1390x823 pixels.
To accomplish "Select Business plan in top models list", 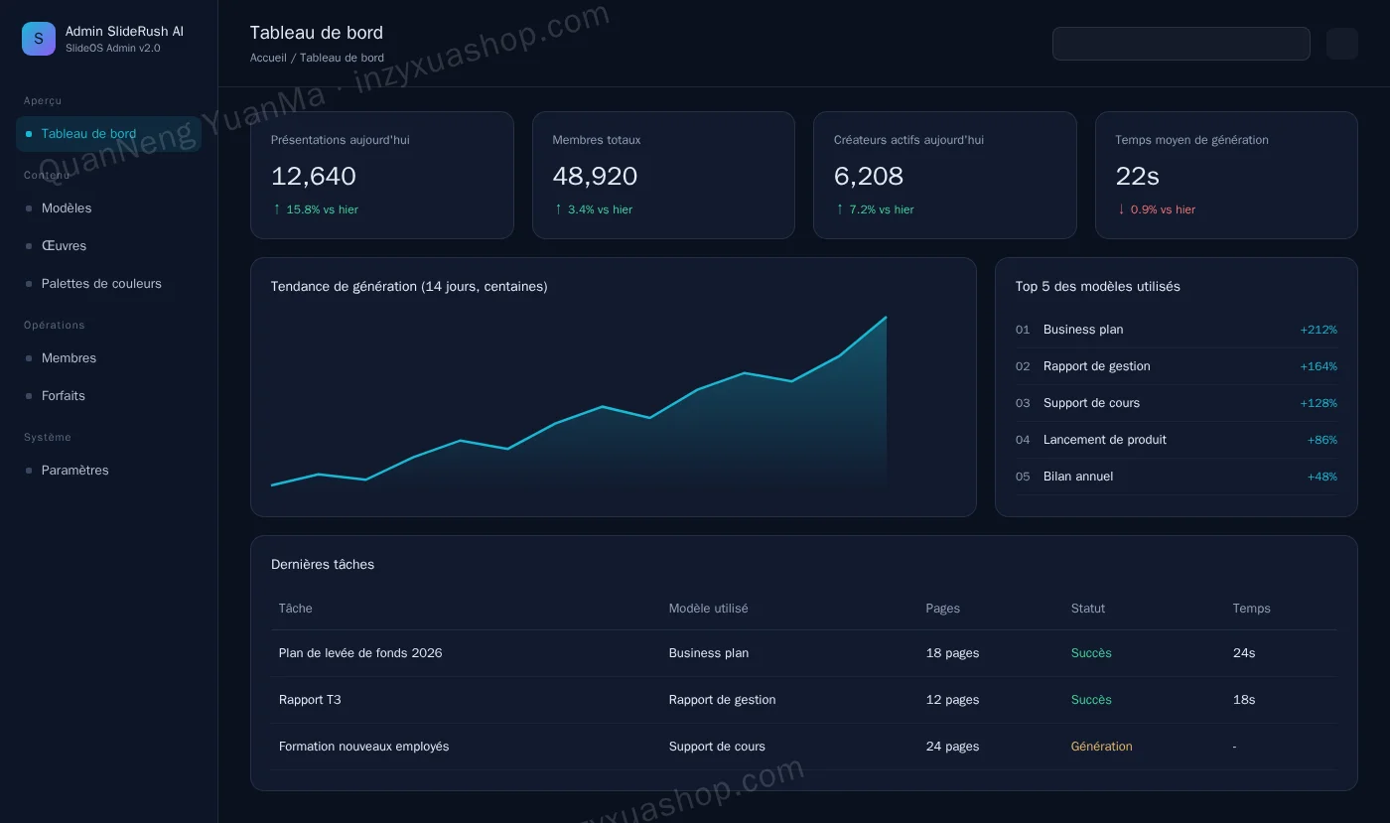I will tap(1176, 330).
